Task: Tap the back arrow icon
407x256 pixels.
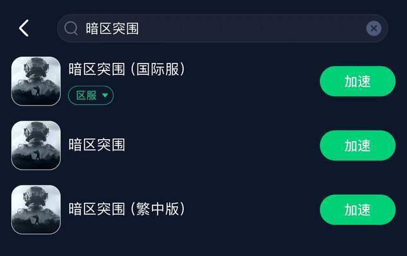Action: [24, 28]
